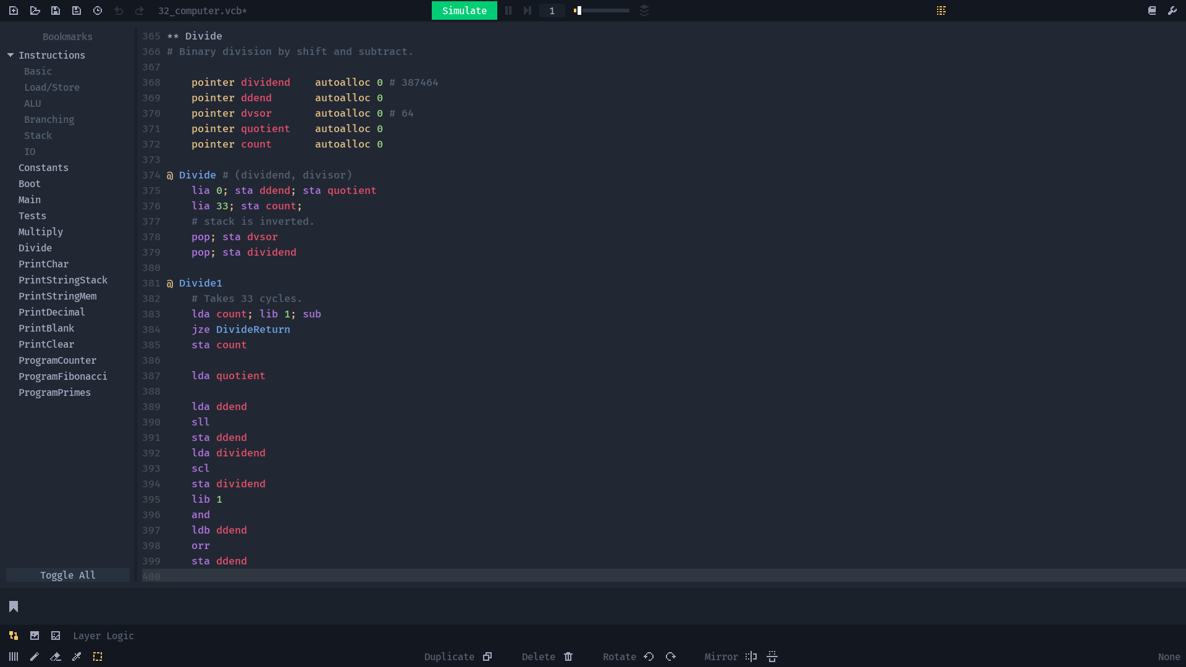Activate the rectangular selection tool
1186x667 pixels.
(x=98, y=657)
